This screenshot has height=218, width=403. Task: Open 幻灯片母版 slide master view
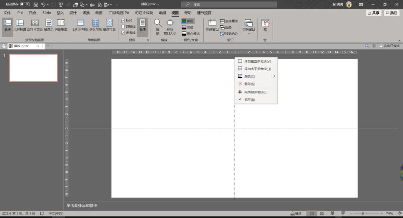coord(80,25)
